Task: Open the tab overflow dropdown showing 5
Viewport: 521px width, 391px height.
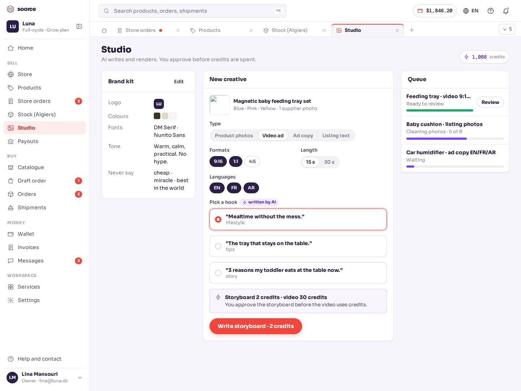Action: tap(507, 29)
